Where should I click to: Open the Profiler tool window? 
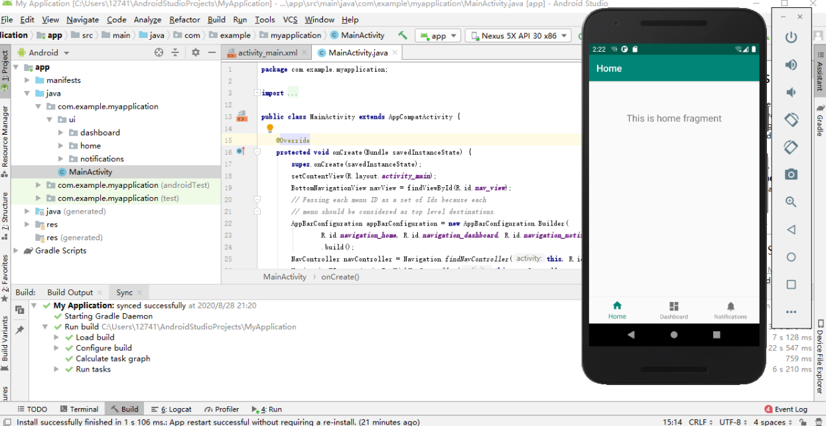click(222, 409)
